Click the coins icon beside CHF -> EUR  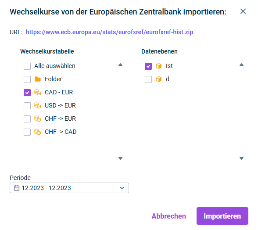click(38, 119)
